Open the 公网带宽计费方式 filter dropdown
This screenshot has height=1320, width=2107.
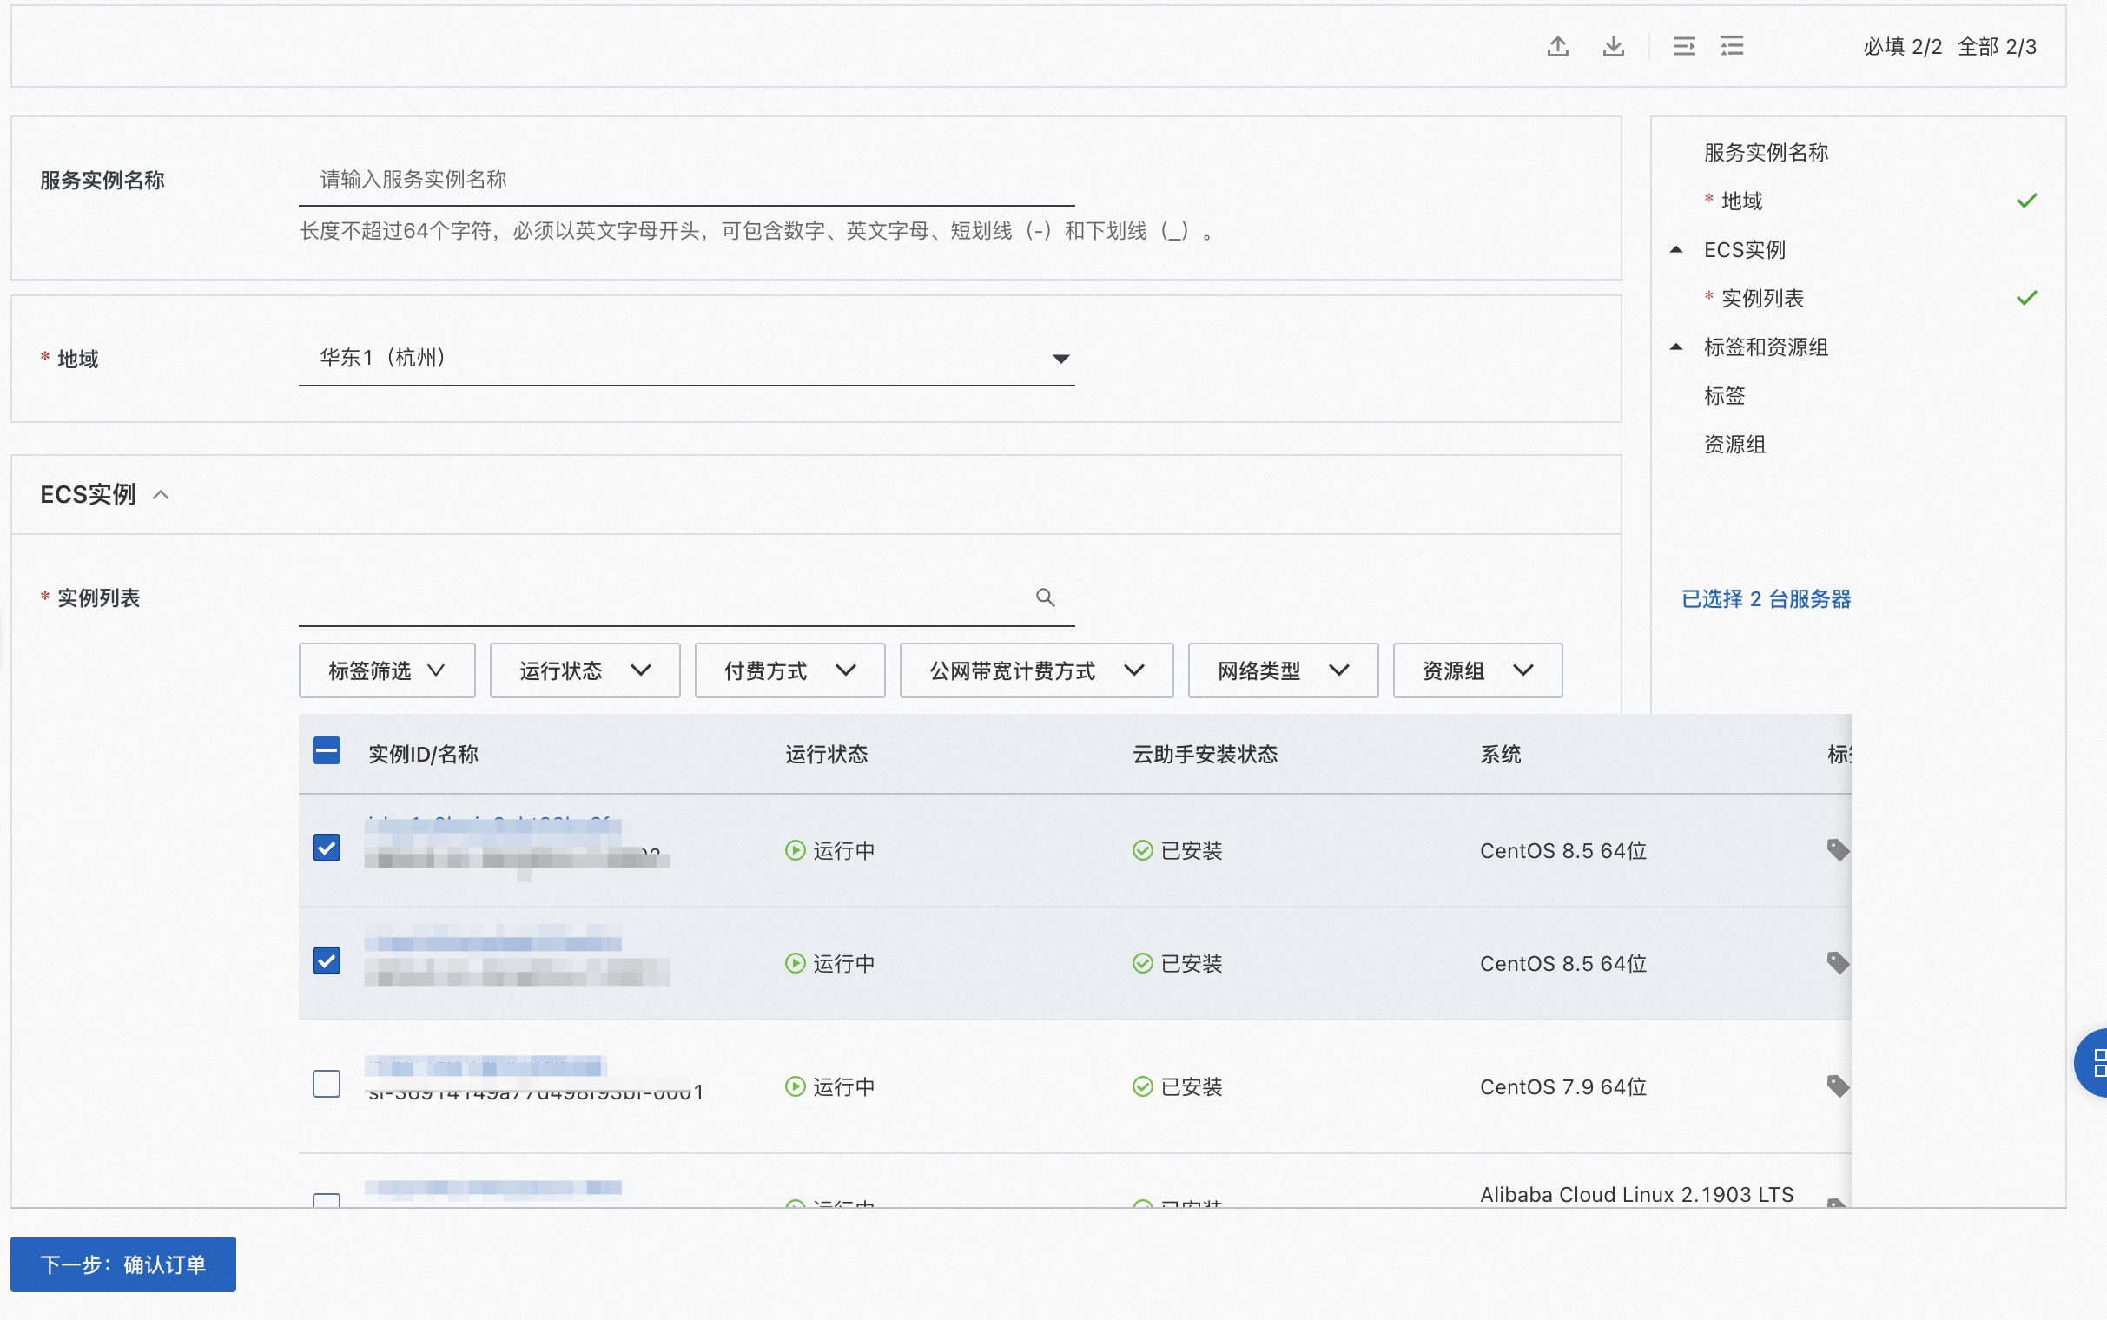click(x=1036, y=670)
